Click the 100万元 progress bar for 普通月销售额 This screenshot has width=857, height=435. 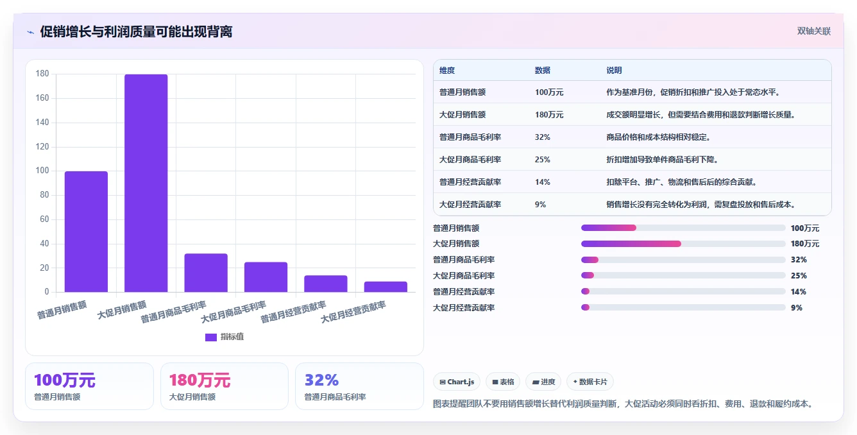683,228
